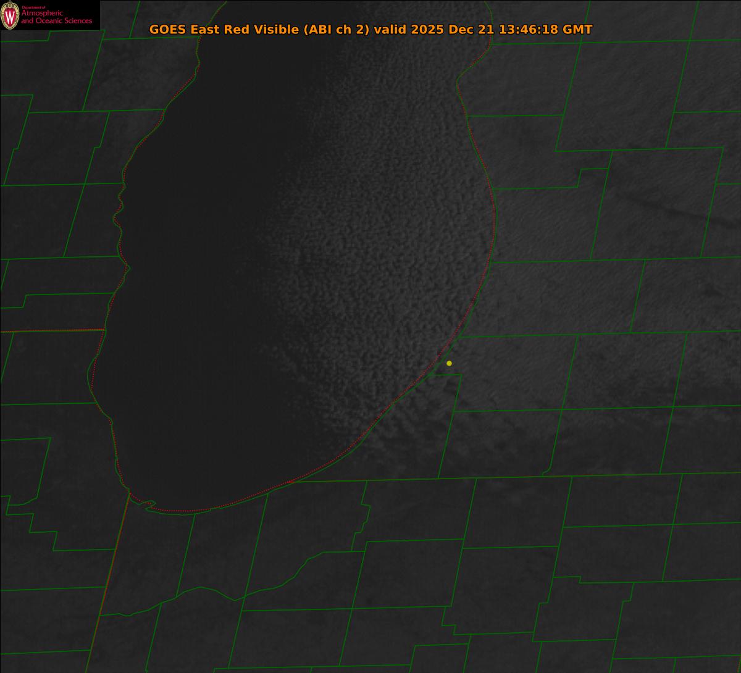Click the small harbor notch on the southwest shoreline
The height and width of the screenshot is (673, 741).
pyautogui.click(x=147, y=505)
